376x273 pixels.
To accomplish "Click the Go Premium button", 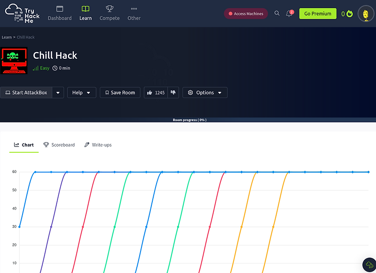I will [318, 14].
